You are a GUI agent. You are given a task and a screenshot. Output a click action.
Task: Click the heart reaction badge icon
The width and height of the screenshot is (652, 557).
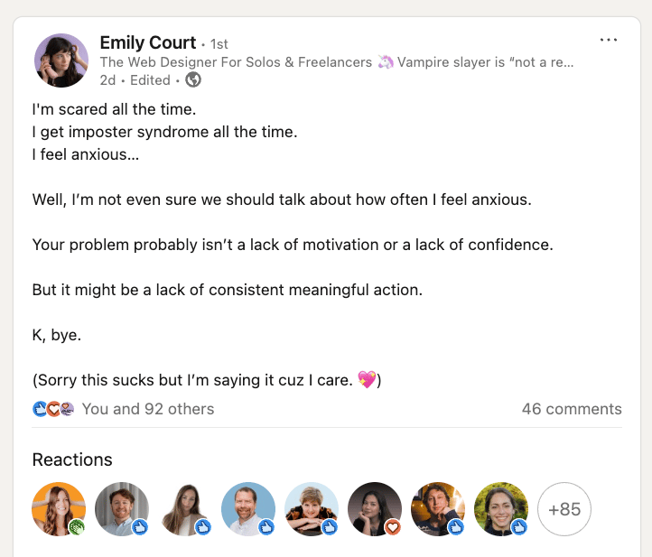(x=393, y=527)
